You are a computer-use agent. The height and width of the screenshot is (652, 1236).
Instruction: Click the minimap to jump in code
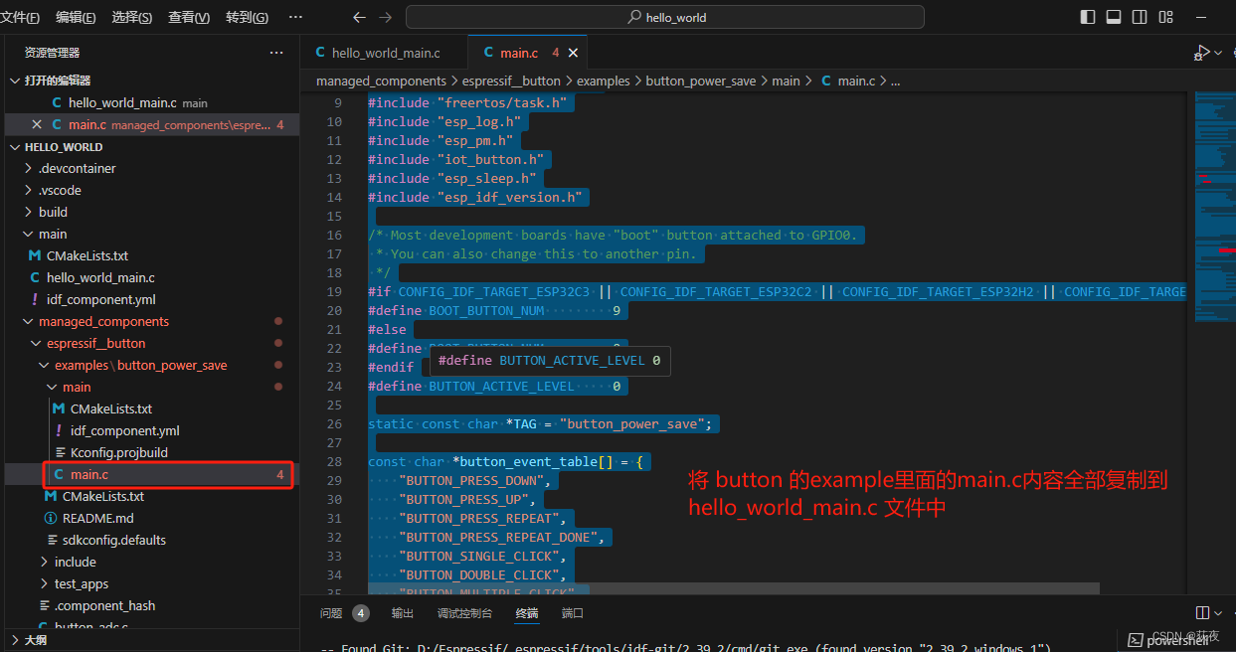pos(1213,199)
